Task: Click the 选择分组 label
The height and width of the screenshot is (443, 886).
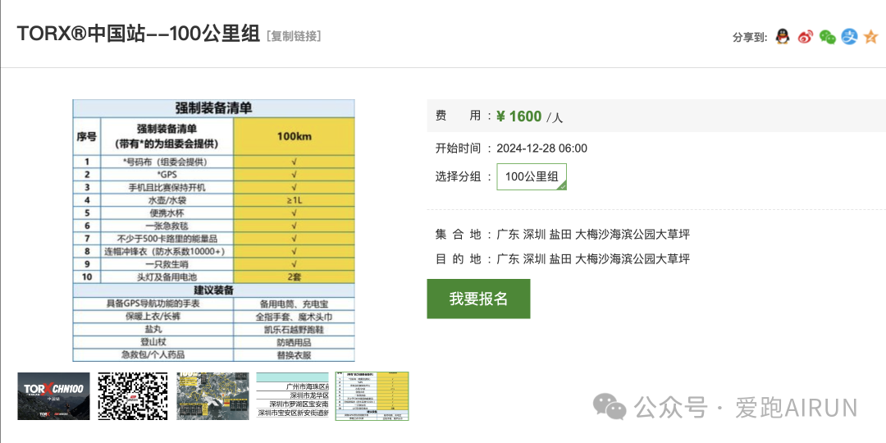Action: (x=458, y=176)
